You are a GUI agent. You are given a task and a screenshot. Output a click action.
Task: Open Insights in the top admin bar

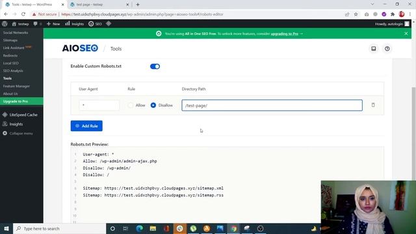tap(74, 24)
